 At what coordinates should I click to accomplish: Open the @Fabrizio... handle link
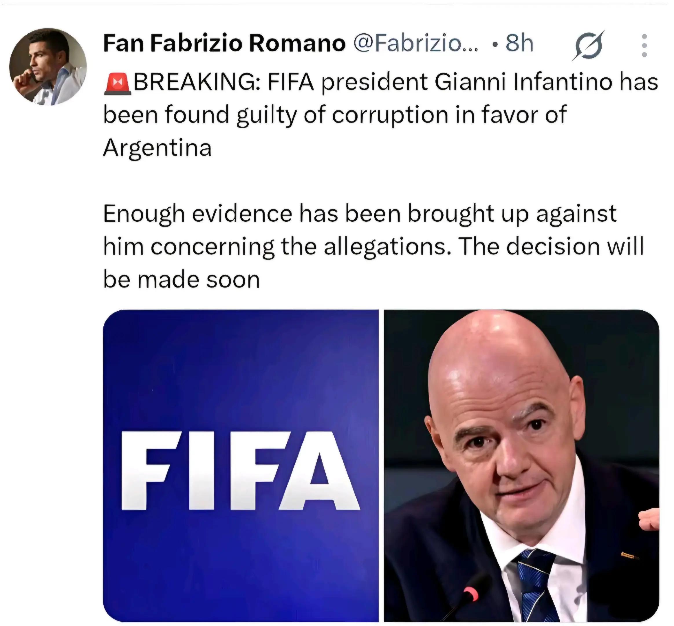point(416,43)
